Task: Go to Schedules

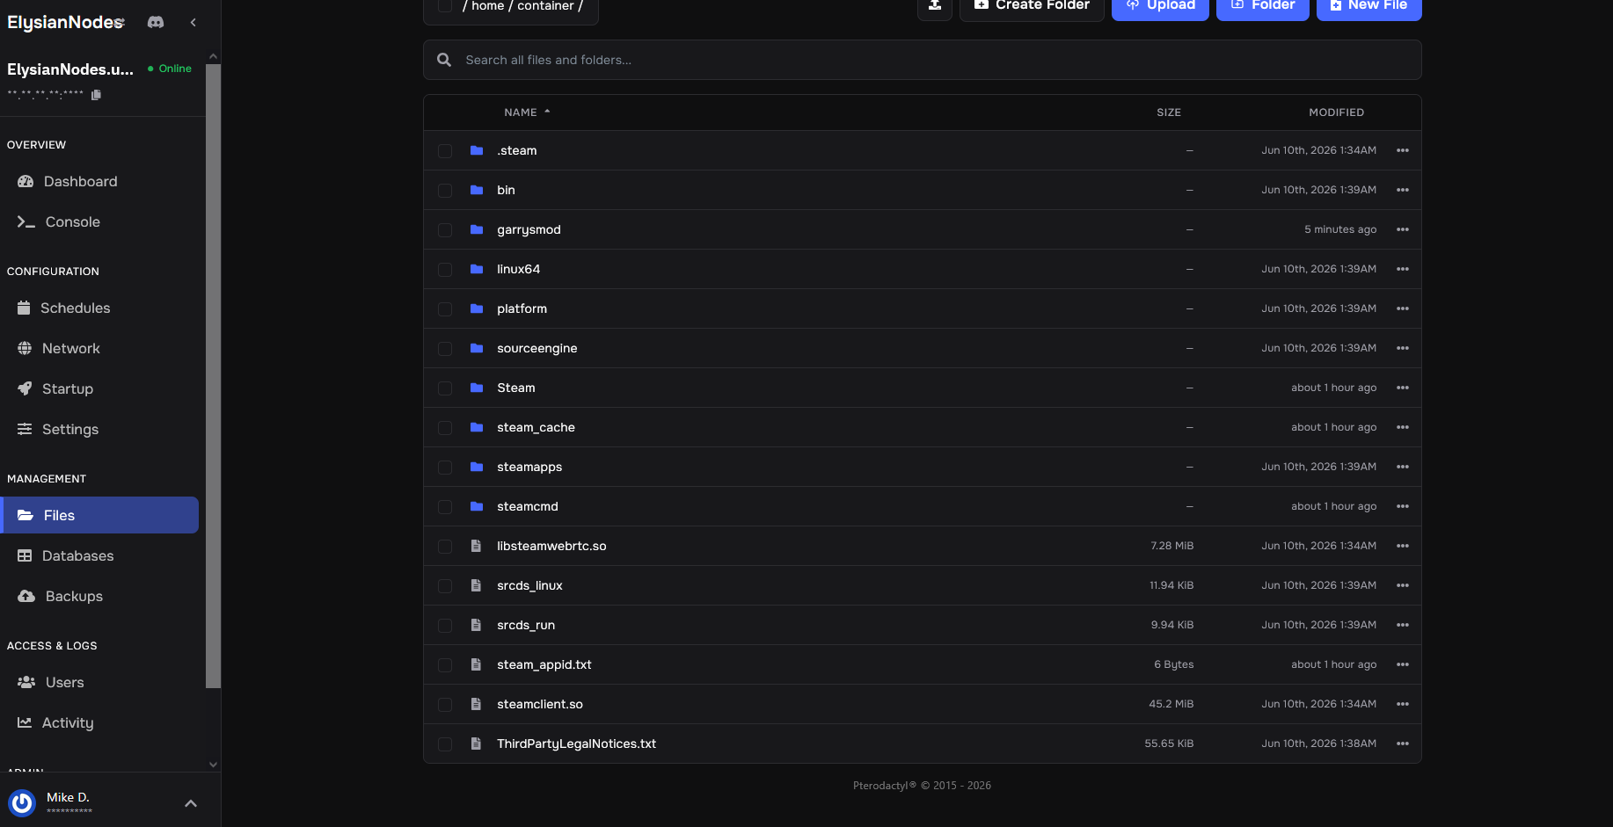Action: [99, 308]
